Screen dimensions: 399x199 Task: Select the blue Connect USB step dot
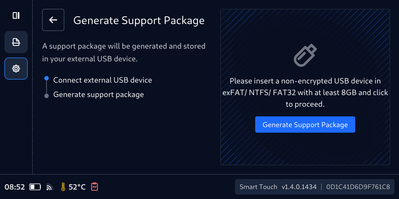pos(47,78)
